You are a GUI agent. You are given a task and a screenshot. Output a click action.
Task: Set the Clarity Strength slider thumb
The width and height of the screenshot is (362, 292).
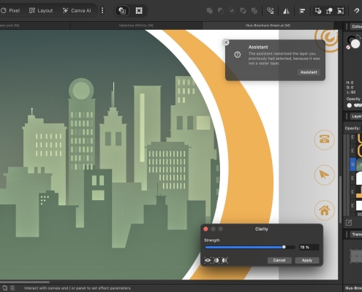coord(284,247)
